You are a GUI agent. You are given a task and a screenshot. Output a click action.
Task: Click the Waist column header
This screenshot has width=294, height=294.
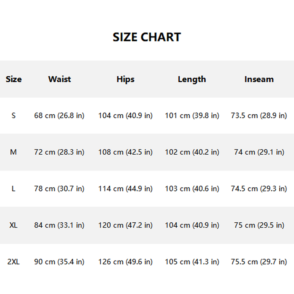[x=59, y=79]
